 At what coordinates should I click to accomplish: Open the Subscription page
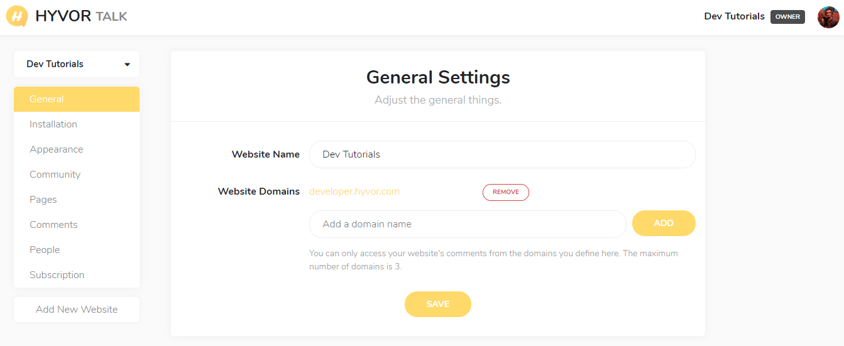77,275
